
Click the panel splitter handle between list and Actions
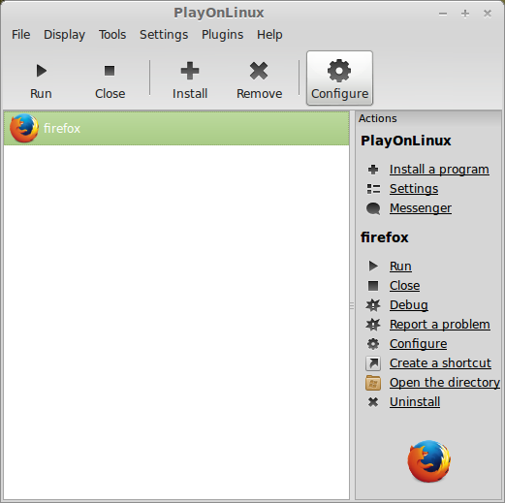point(352,305)
